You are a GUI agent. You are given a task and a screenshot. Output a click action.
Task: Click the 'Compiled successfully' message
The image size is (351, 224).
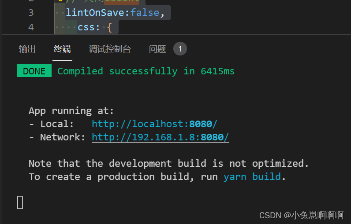click(118, 71)
